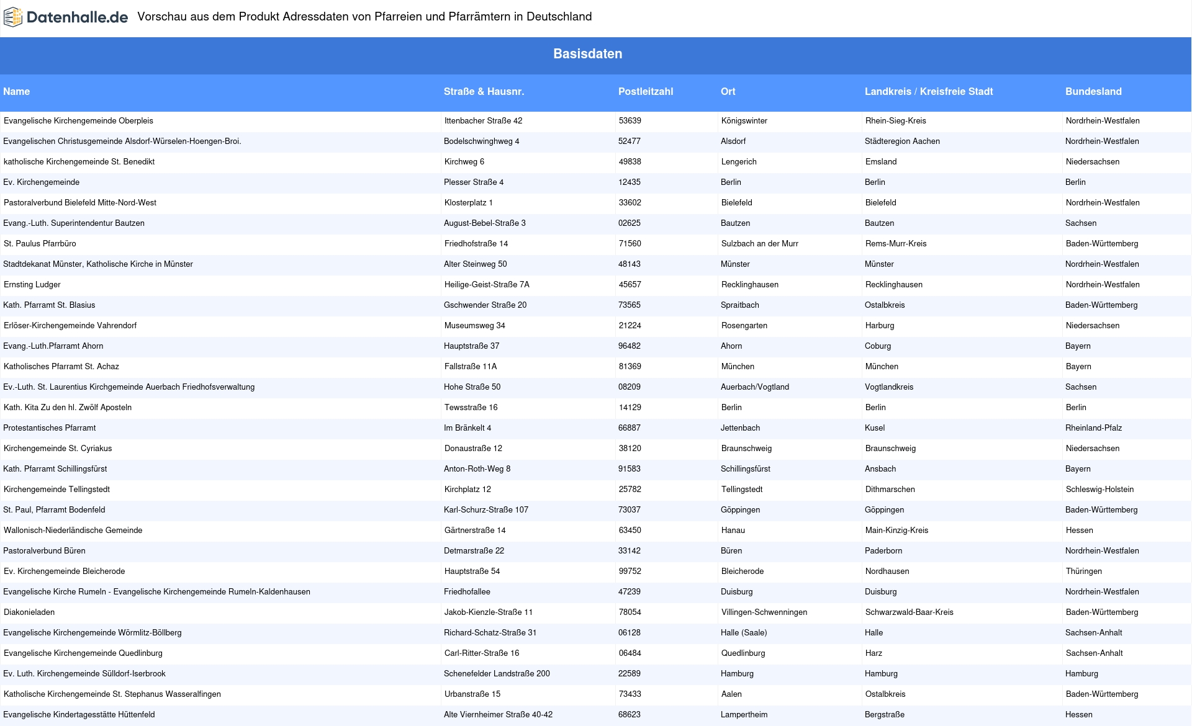The height and width of the screenshot is (726, 1192).
Task: Click postal code 73433
Action: click(630, 694)
